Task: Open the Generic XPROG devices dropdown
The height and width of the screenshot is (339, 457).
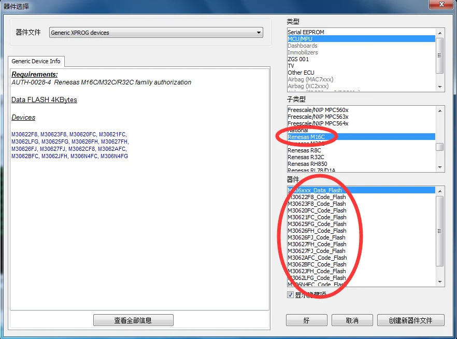Action: 259,32
